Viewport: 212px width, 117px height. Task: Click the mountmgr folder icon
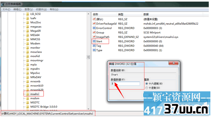point(28,60)
